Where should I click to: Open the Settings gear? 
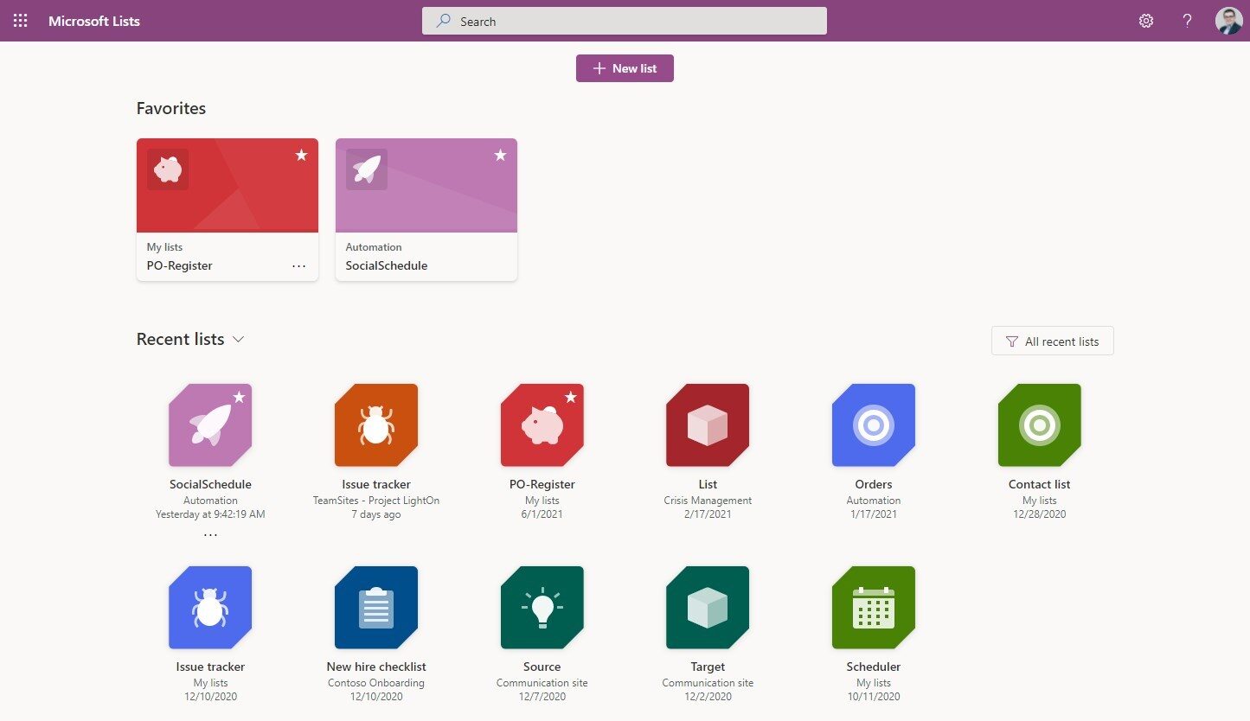[1145, 20]
